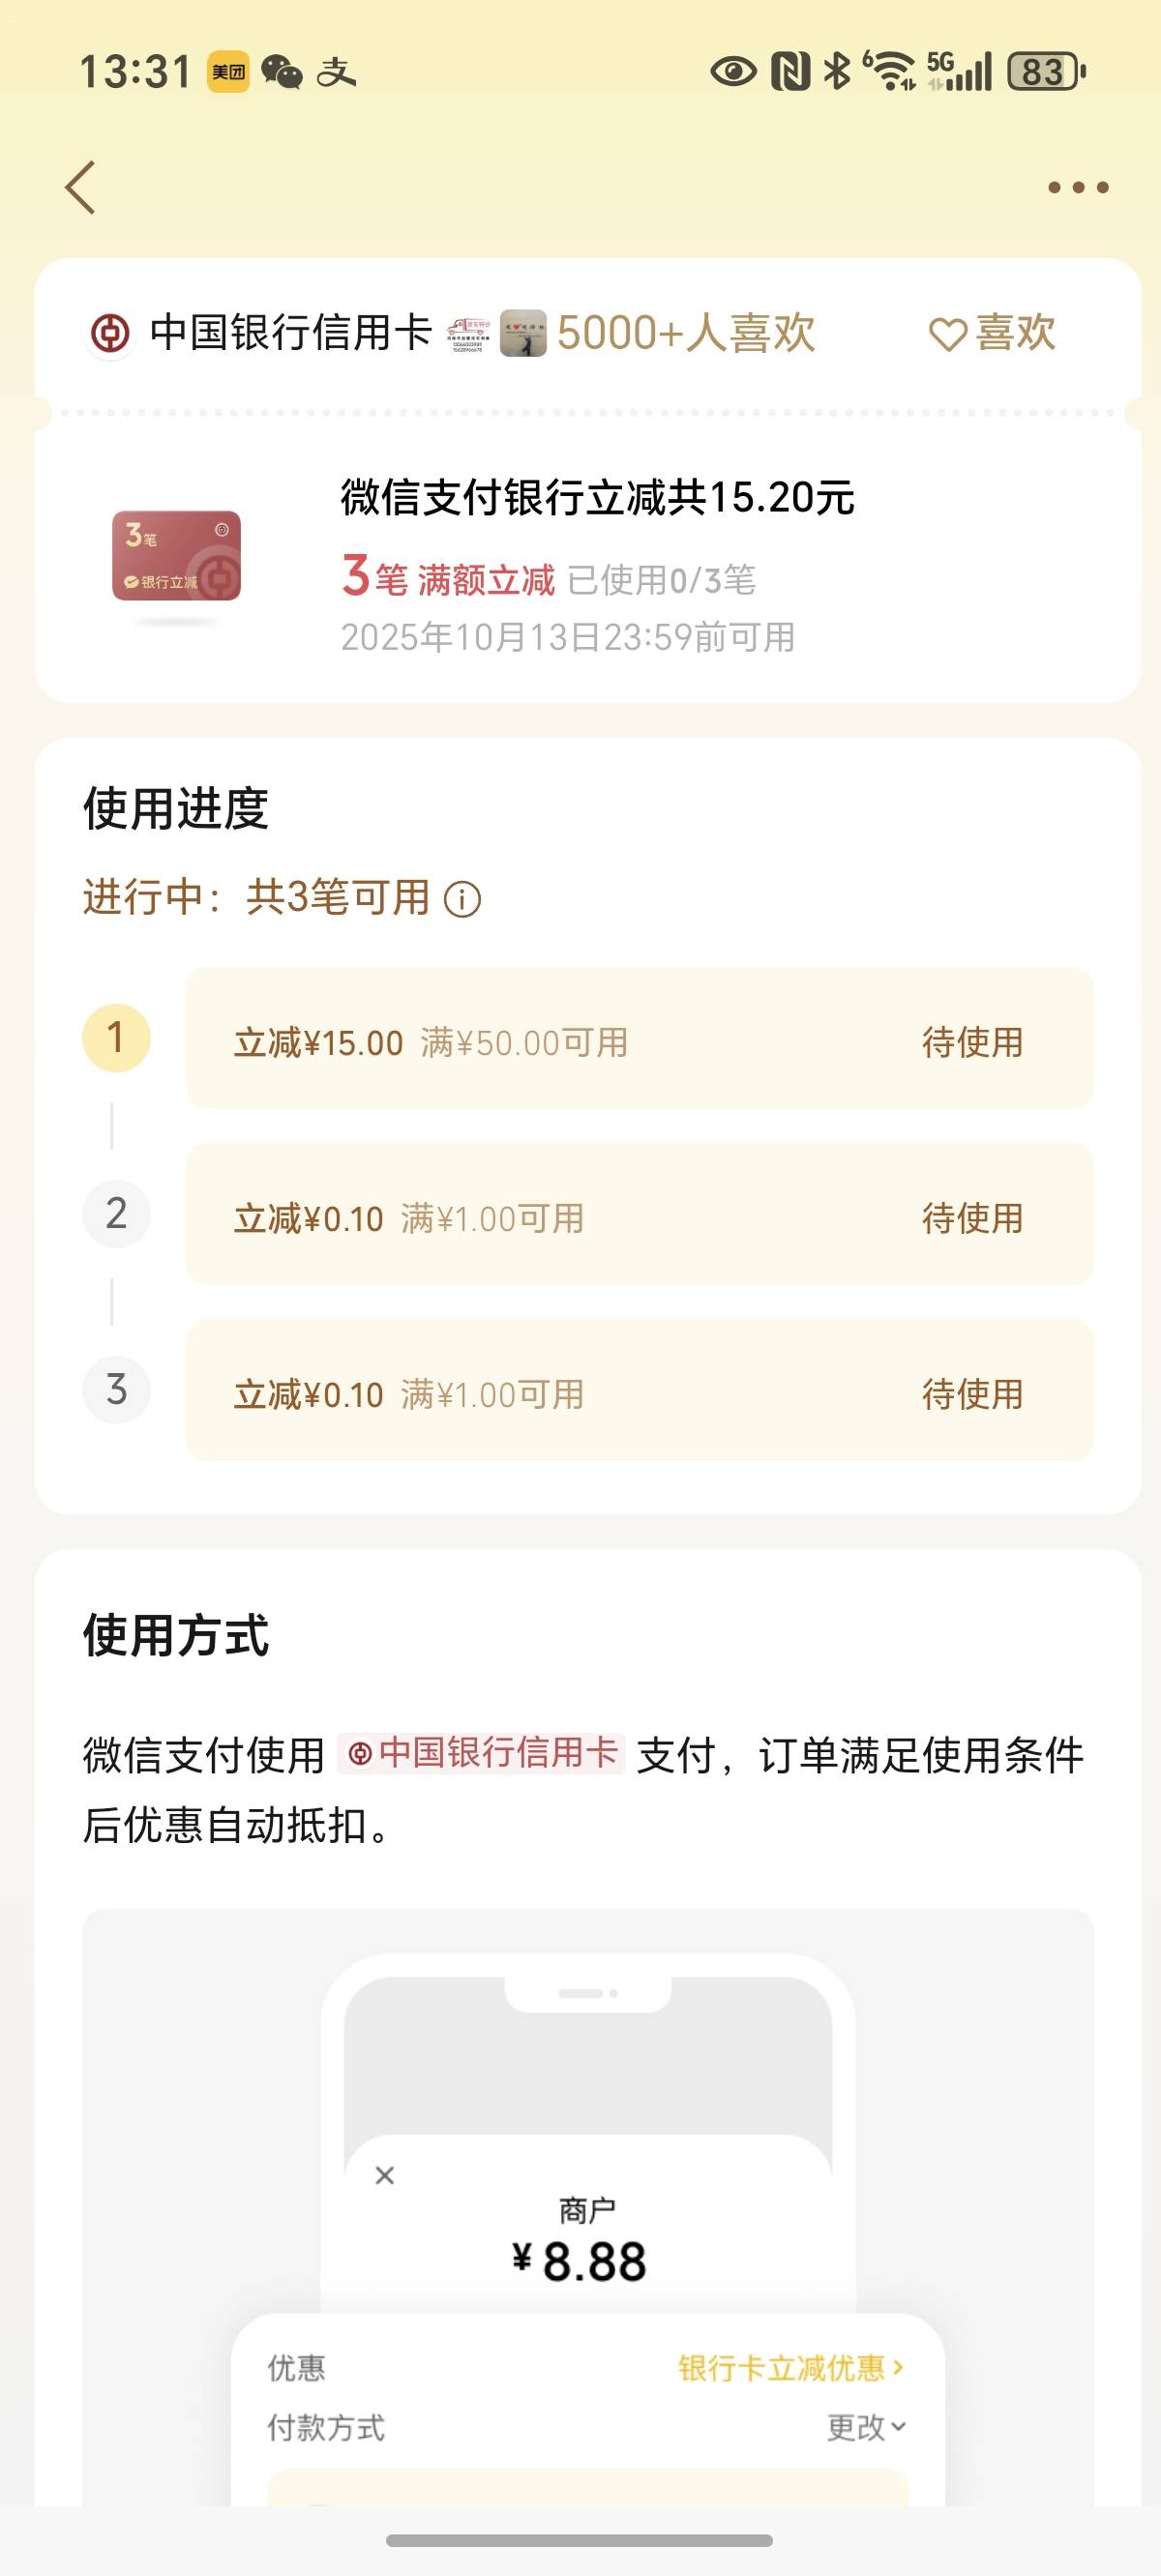Tap the 5000+人喜欢 likes count
Viewport: 1161px width, 2576px height.
coord(686,333)
